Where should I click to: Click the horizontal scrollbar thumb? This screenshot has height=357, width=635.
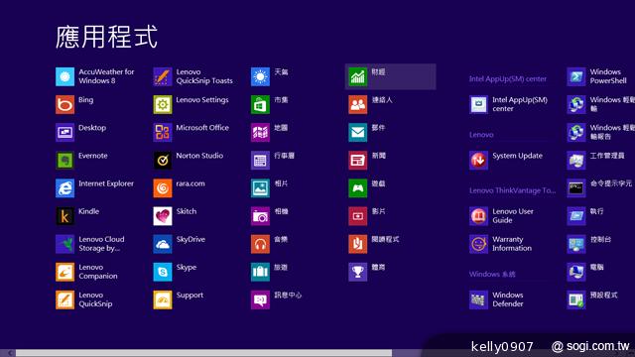[203, 353]
